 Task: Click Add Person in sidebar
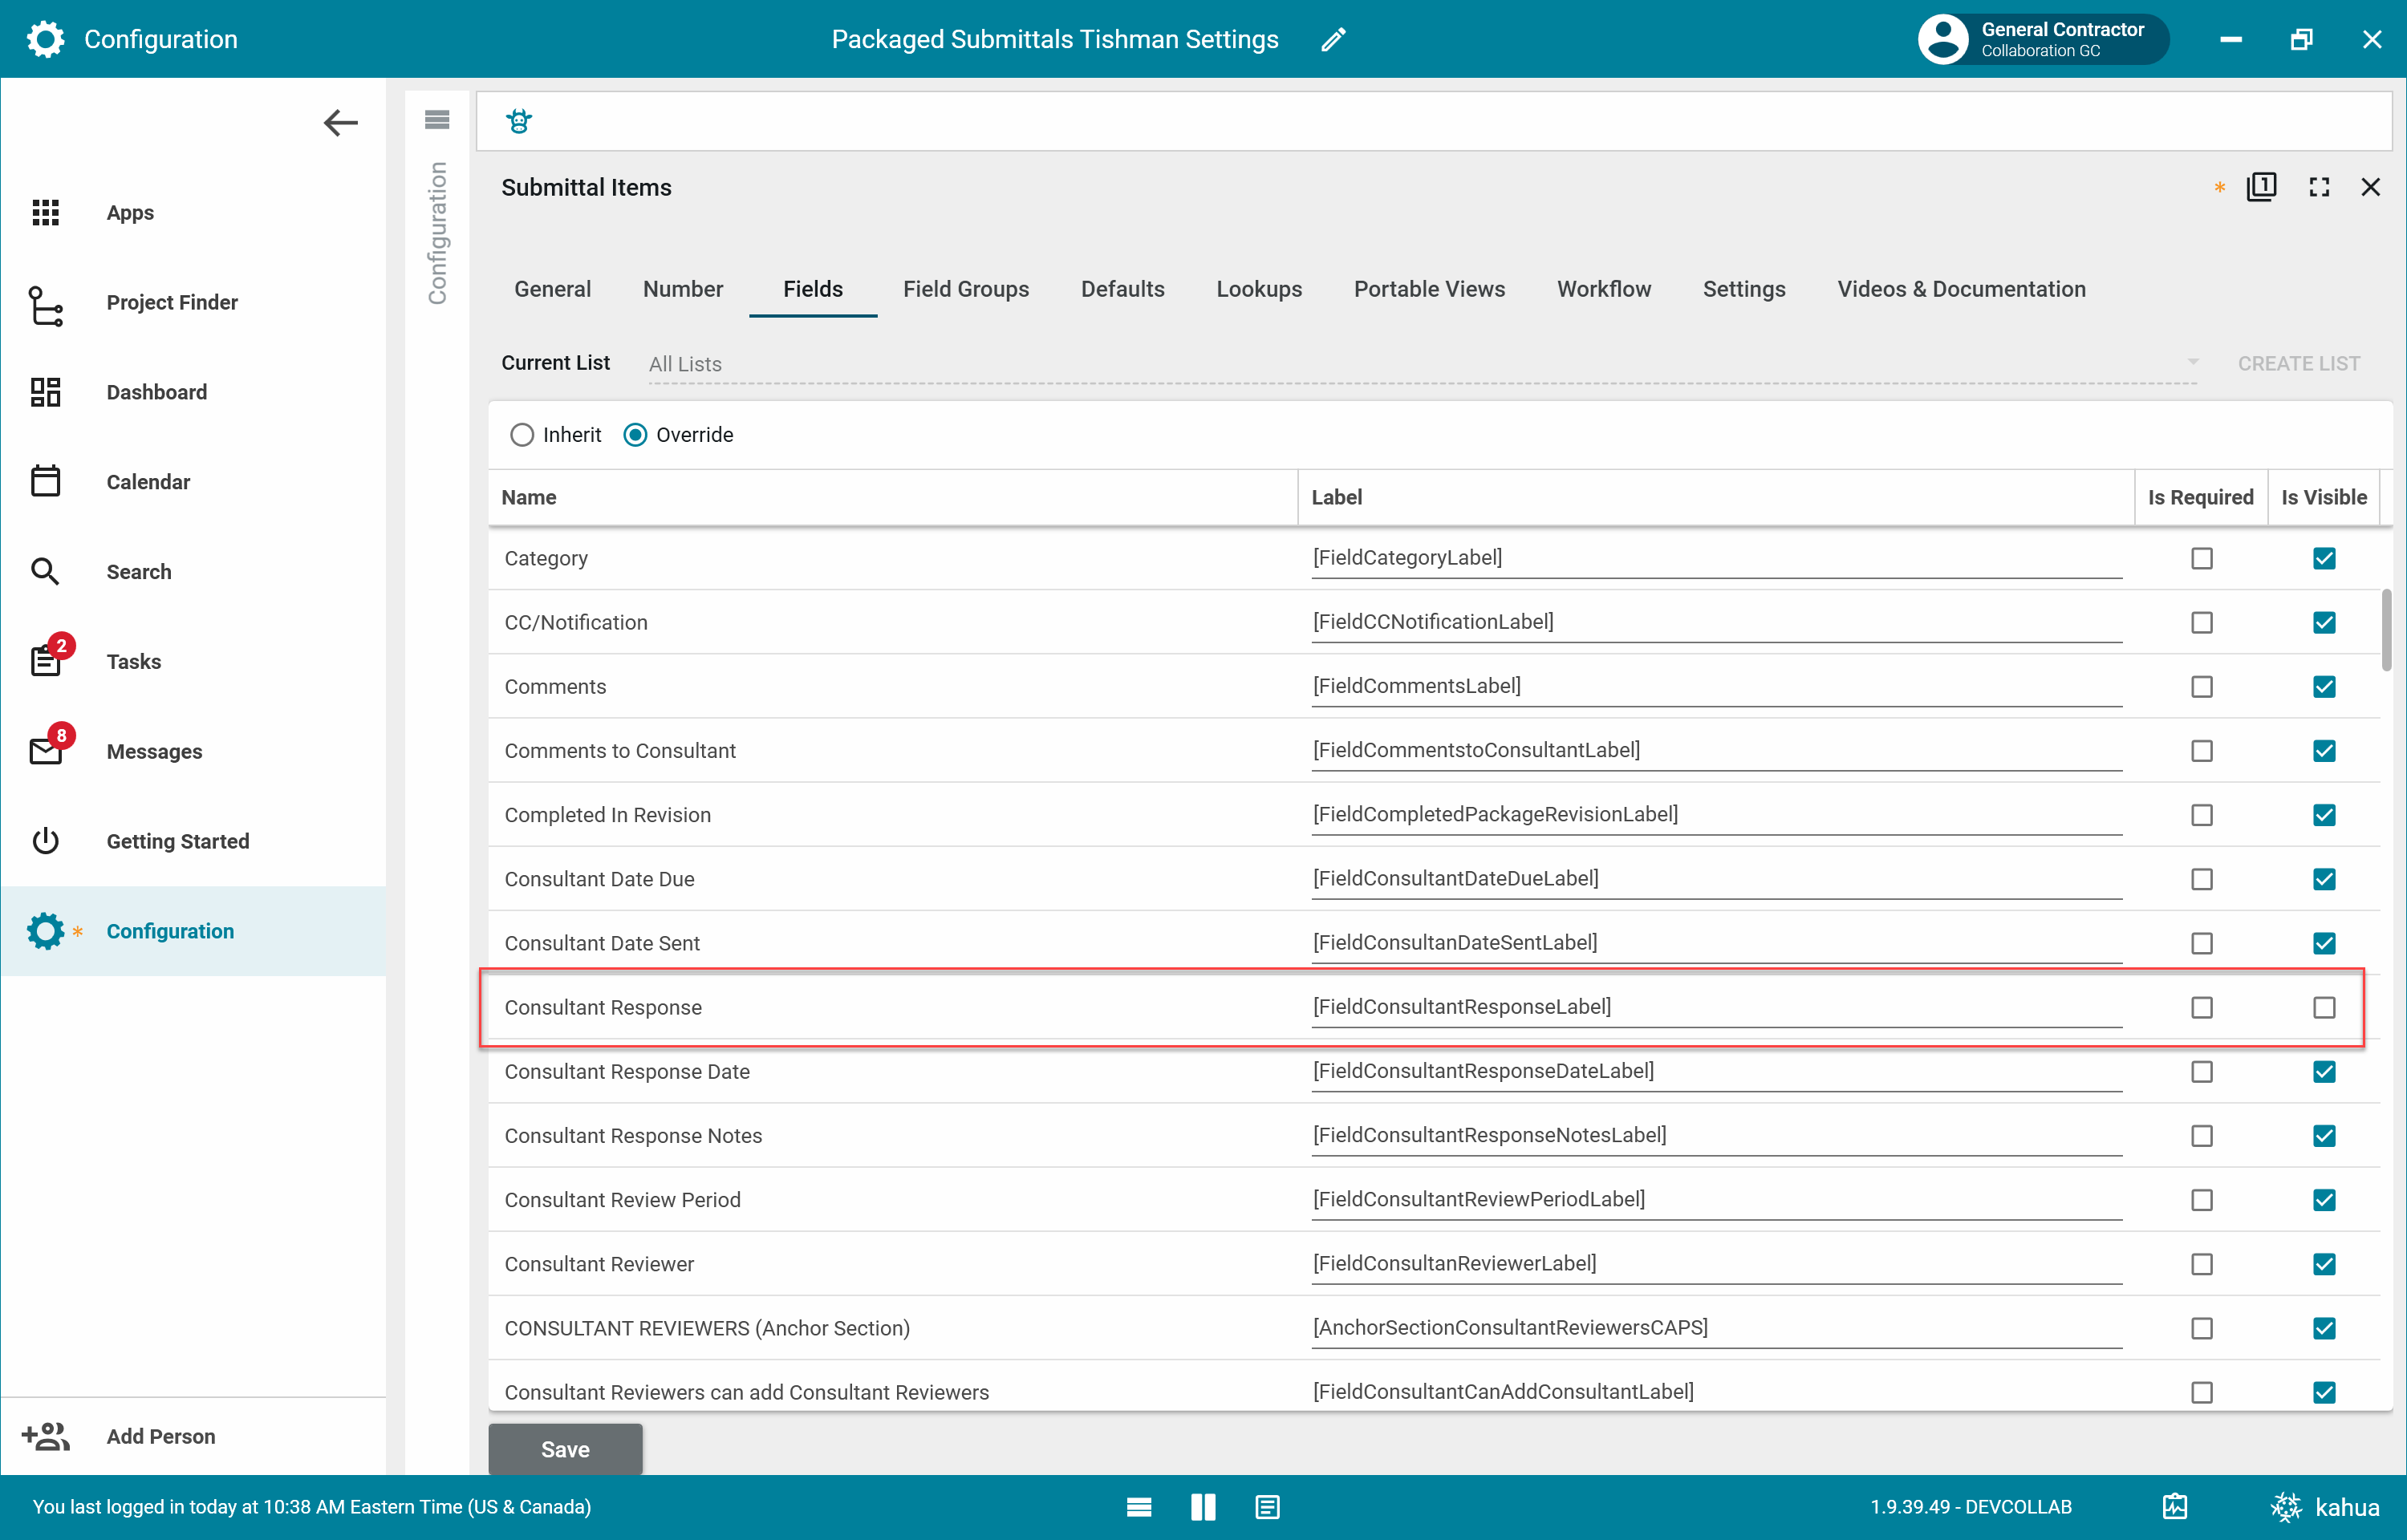(160, 1436)
